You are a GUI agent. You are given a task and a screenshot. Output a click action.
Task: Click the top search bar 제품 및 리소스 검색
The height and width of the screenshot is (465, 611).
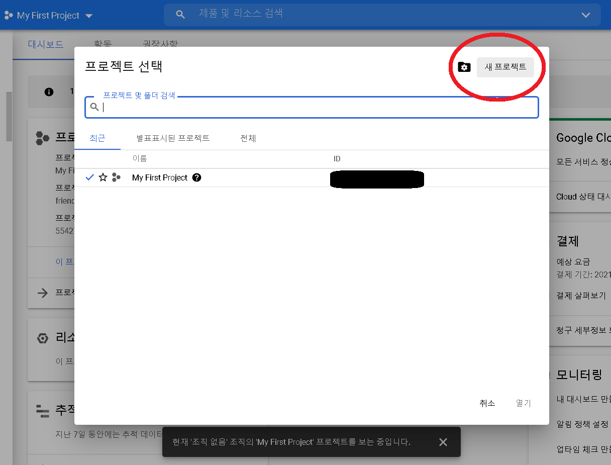click(x=382, y=14)
